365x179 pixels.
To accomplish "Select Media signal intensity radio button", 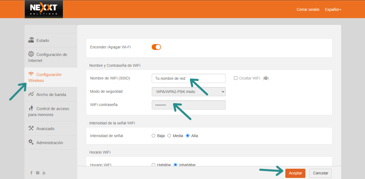I will pos(169,136).
